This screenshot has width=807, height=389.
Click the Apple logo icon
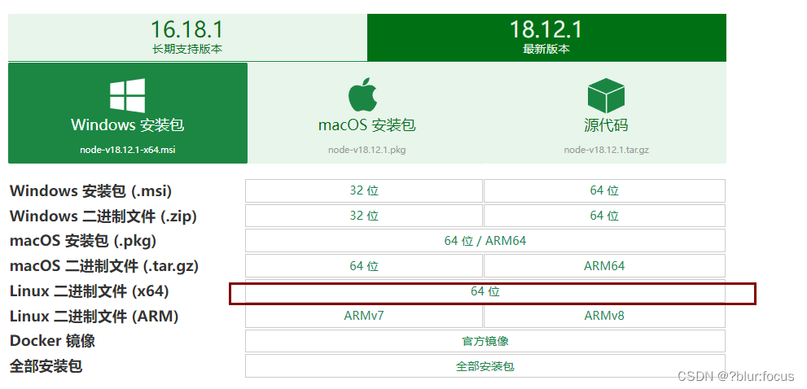click(363, 94)
